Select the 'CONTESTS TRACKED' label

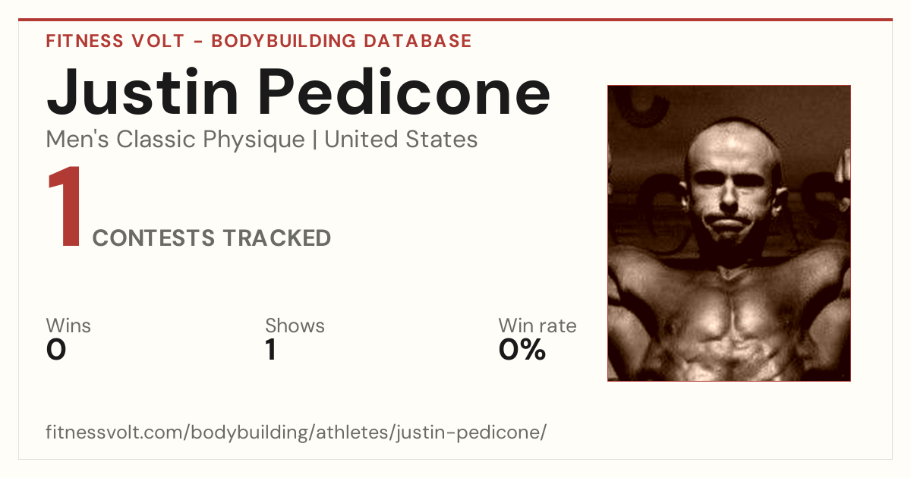click(x=212, y=238)
